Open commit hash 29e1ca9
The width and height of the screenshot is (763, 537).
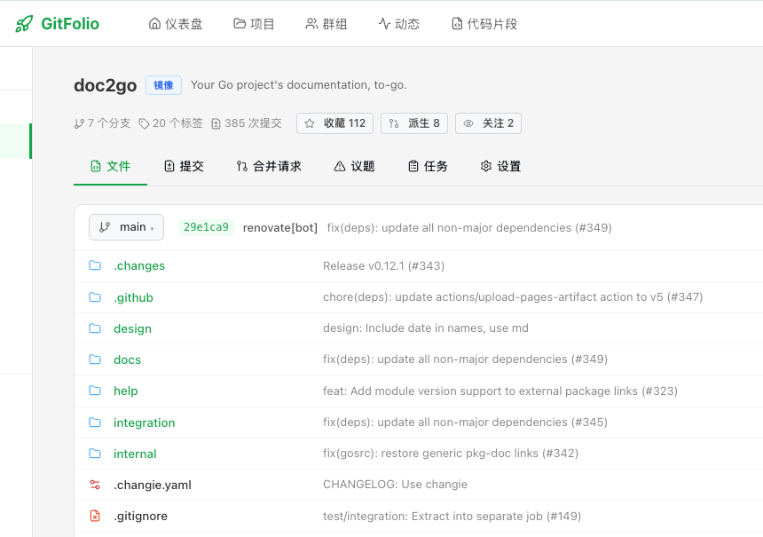coord(206,227)
